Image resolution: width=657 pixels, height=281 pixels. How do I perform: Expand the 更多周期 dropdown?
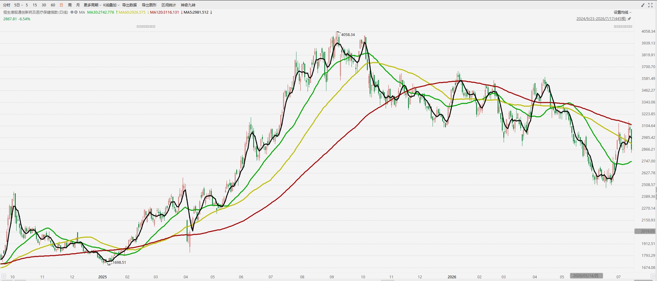(x=93, y=5)
